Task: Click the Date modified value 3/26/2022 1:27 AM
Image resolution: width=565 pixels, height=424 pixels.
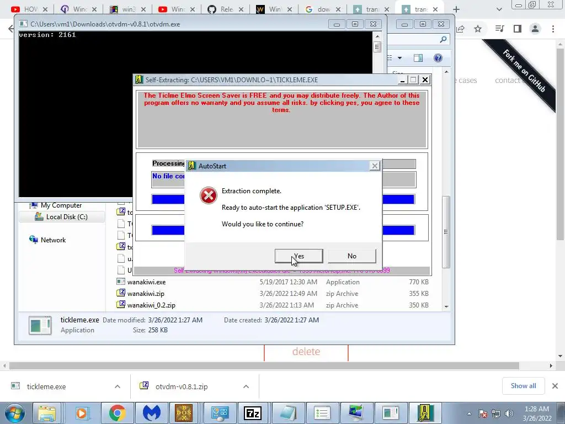Action: [x=175, y=320]
